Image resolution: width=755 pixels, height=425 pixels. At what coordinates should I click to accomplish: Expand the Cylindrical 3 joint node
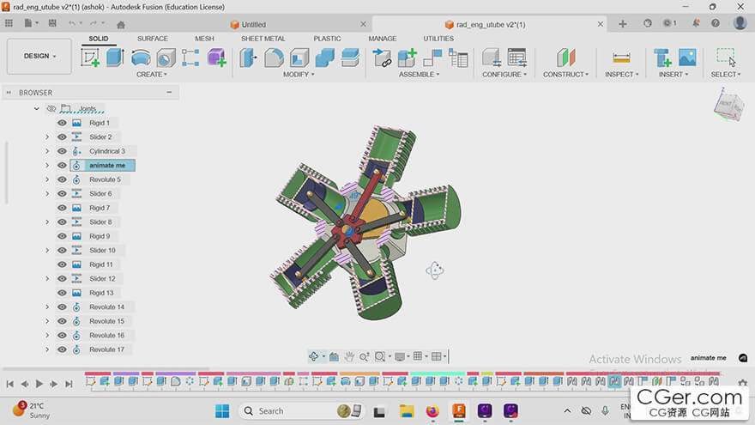point(47,151)
